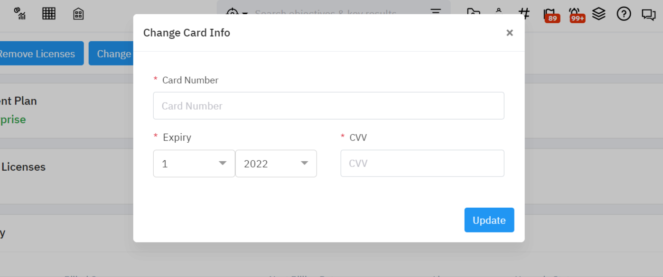
Task: Click the organization building icon
Action: tap(78, 13)
